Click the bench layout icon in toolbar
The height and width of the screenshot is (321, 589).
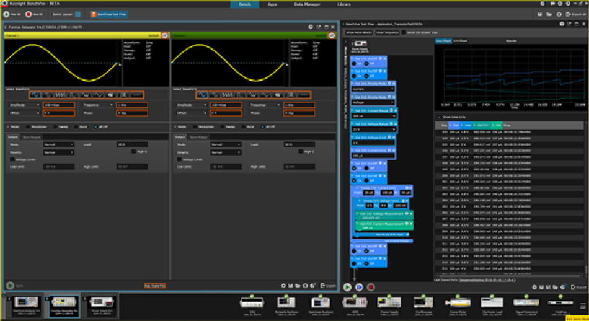(x=77, y=14)
